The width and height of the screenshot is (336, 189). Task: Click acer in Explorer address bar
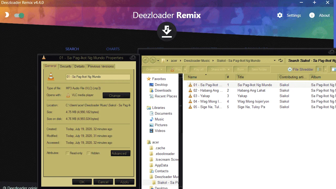click(174, 60)
